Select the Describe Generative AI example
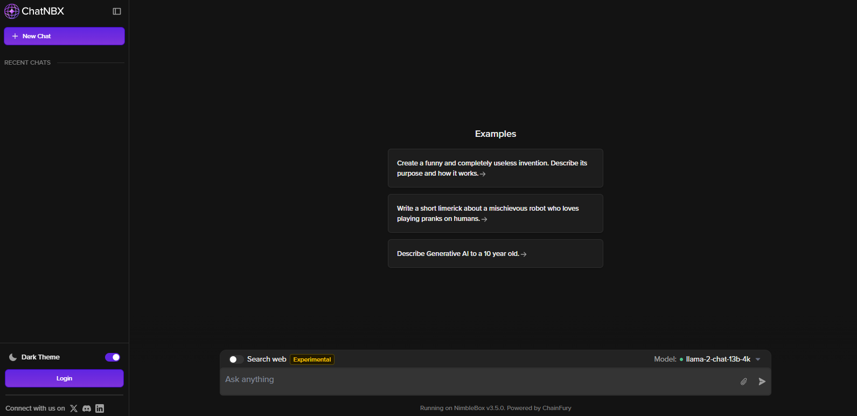 click(496, 253)
